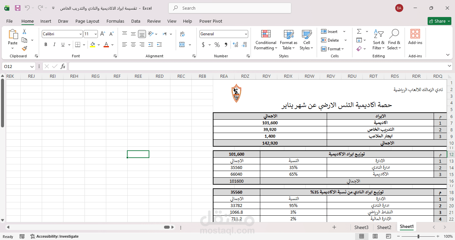Open the General number format dropdown
This screenshot has height=240, width=455.
pos(246,34)
